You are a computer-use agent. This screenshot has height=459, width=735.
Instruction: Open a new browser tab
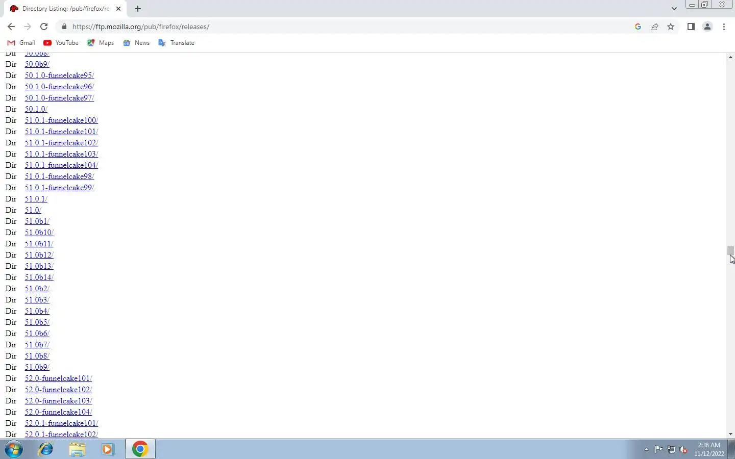tap(138, 9)
